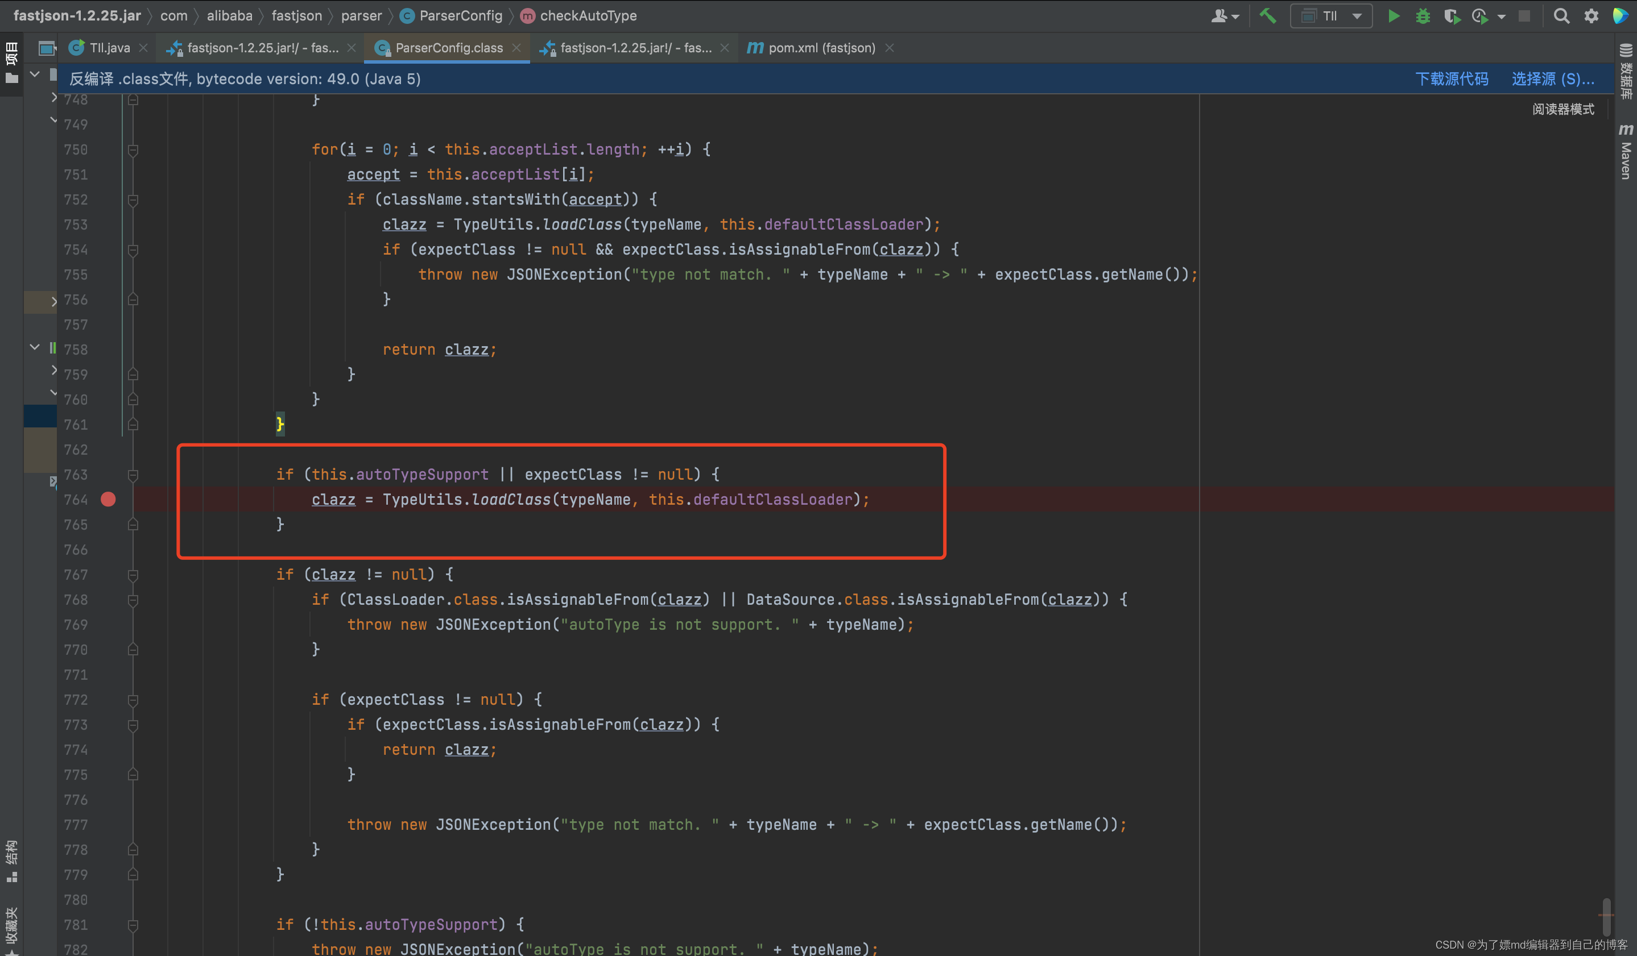Click the loadClass call on line 764

point(511,500)
